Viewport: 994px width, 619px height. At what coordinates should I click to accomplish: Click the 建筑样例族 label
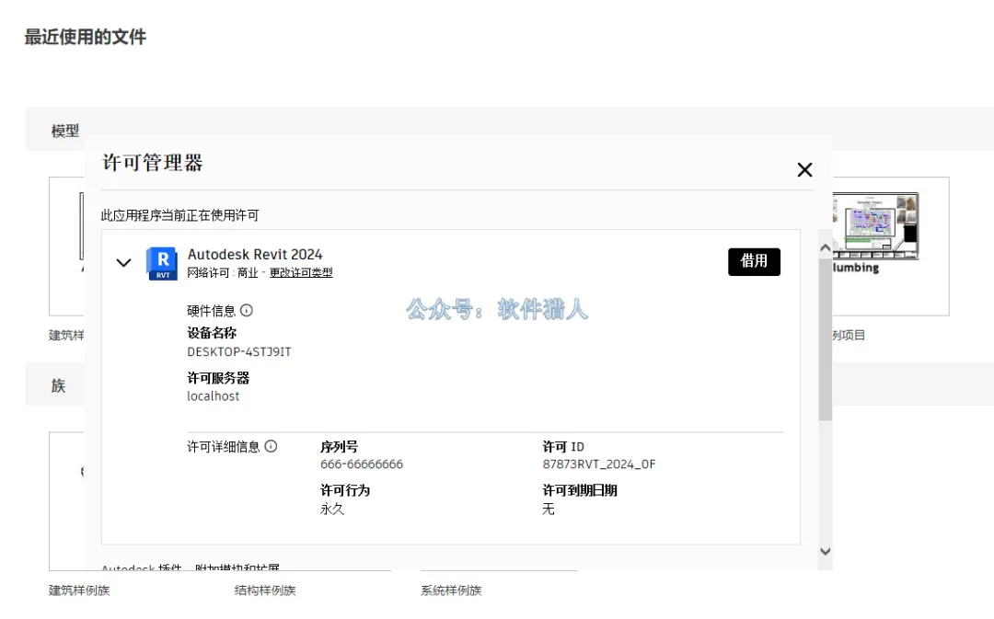79,590
